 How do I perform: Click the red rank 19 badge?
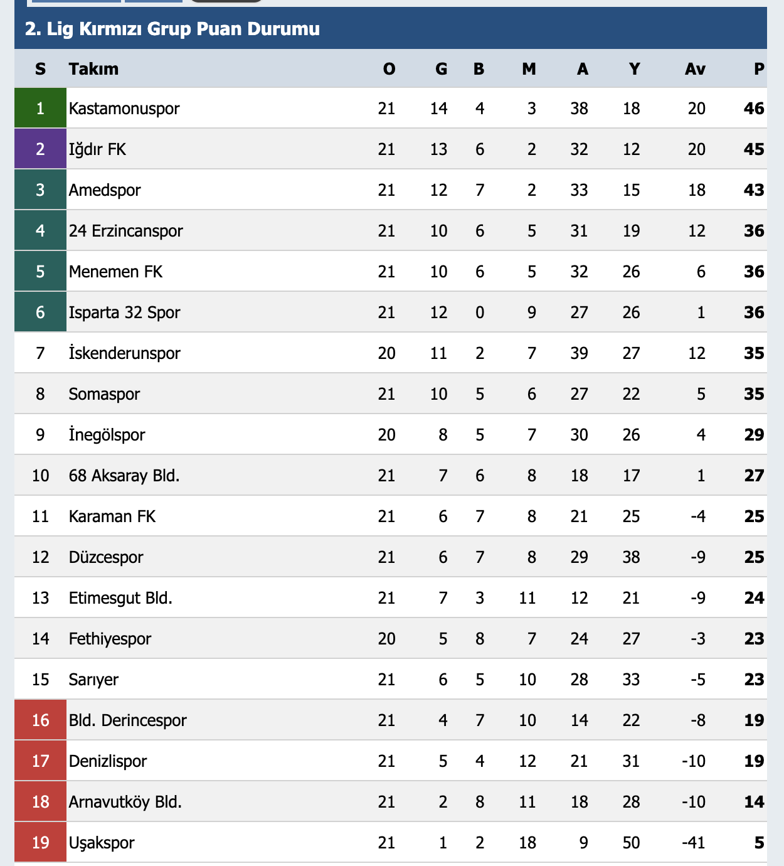click(40, 842)
